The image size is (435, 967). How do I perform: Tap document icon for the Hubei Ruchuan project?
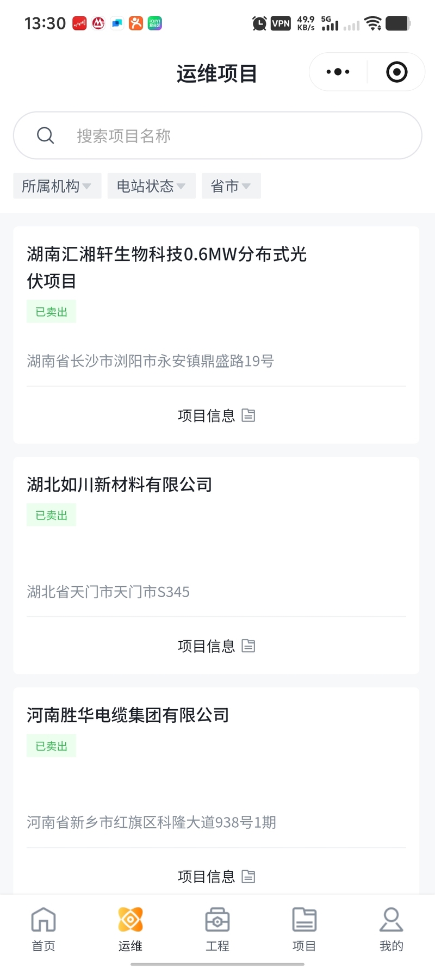click(248, 646)
